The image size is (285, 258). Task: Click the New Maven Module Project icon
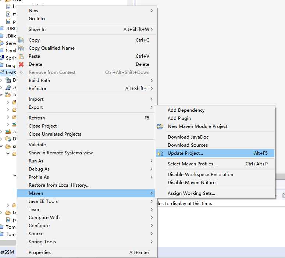pos(160,126)
